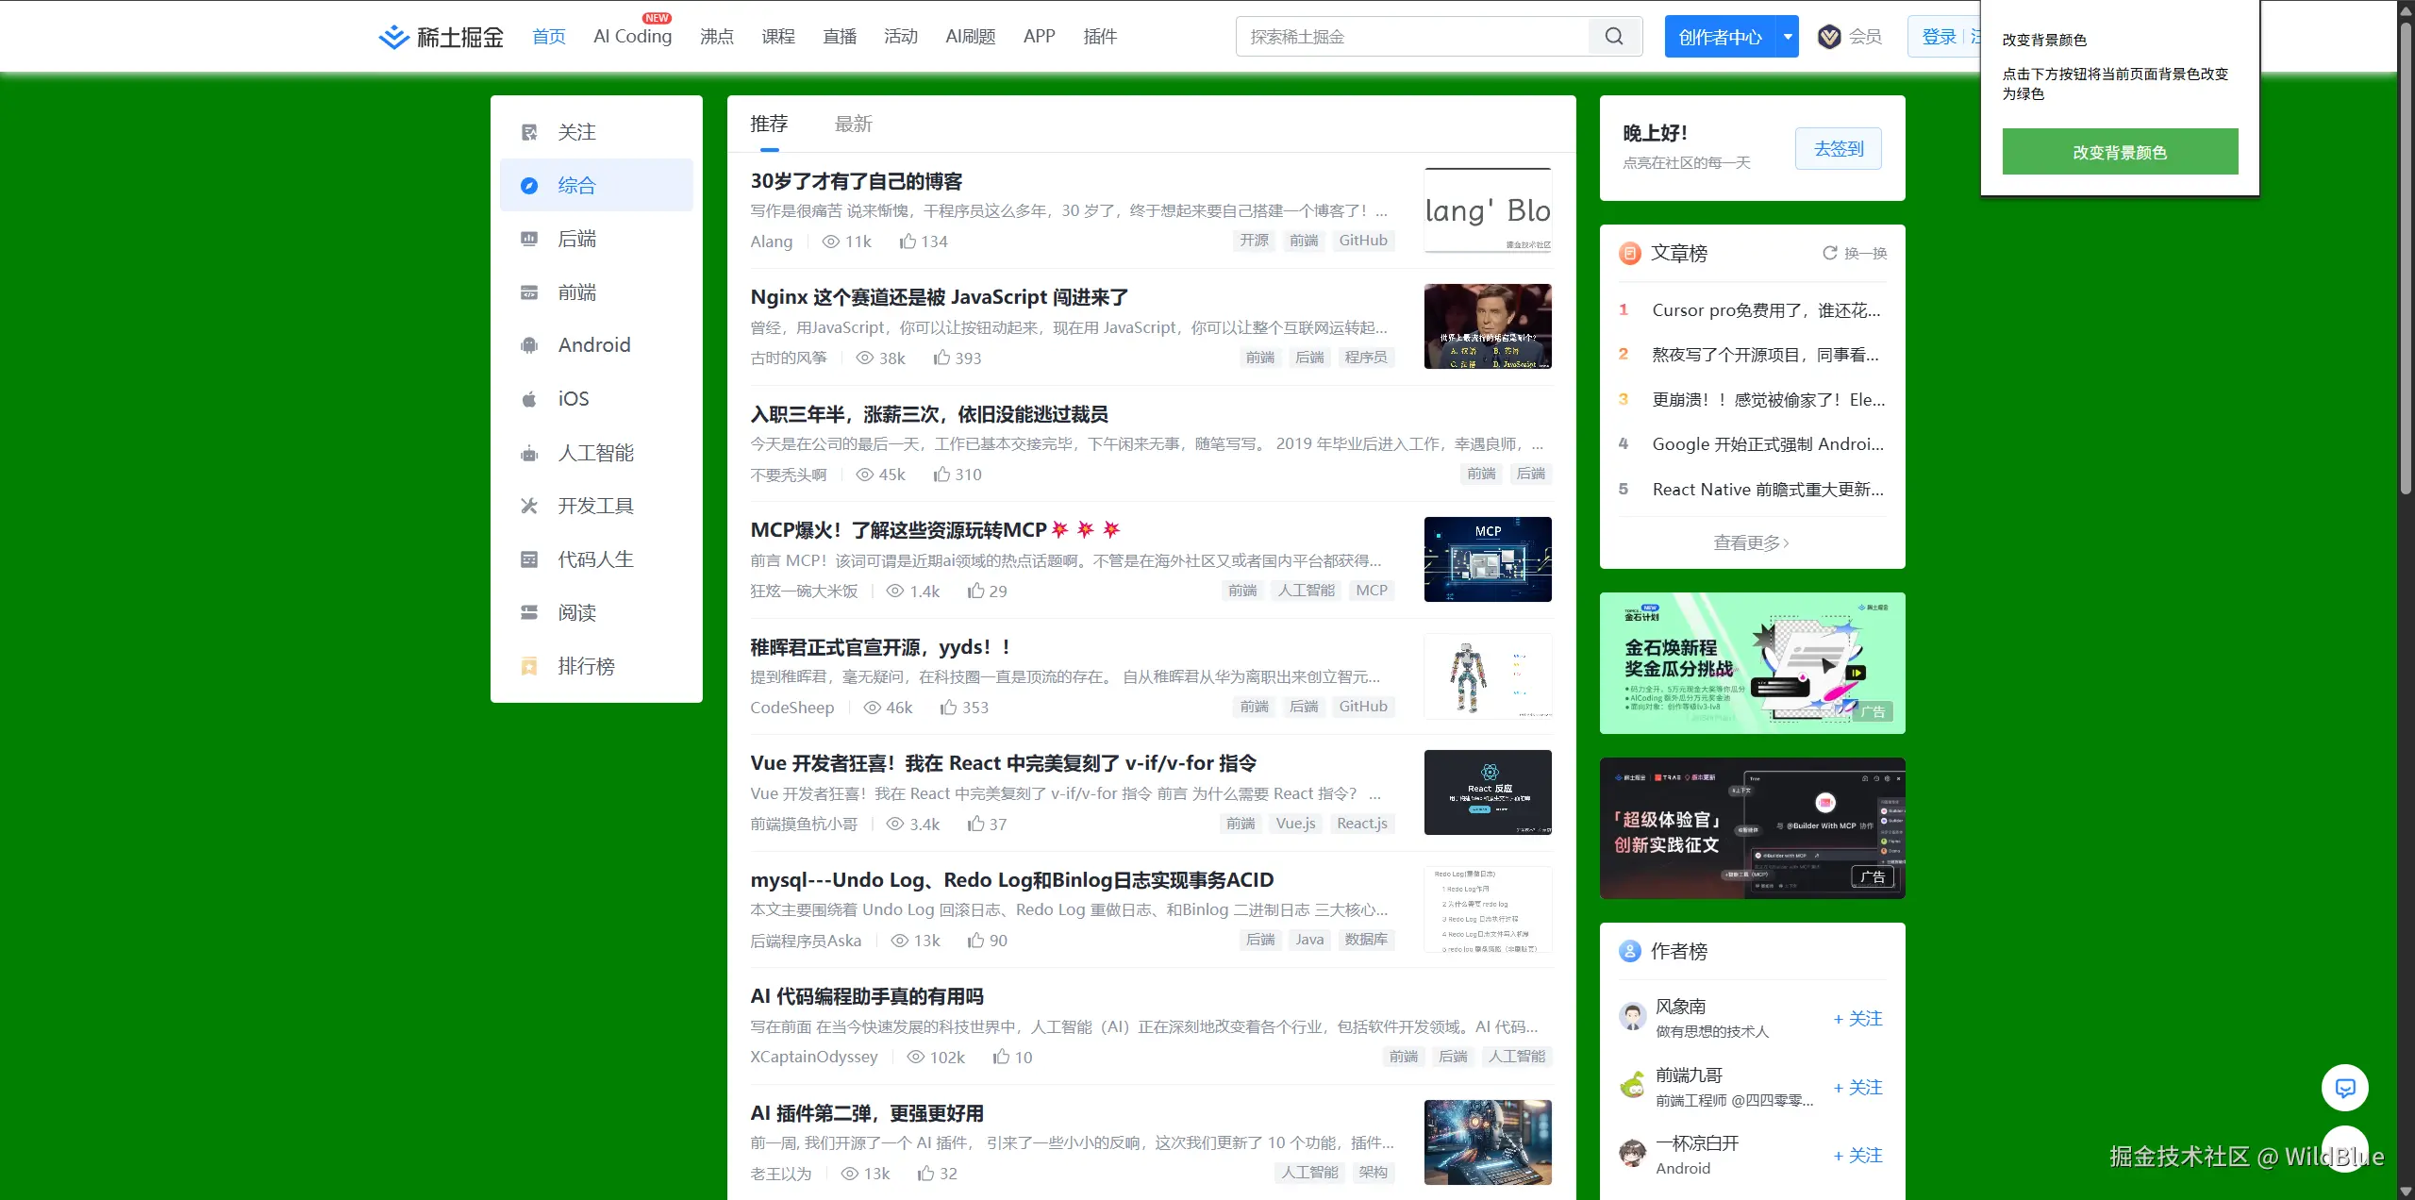The image size is (2415, 1200).
Task: Click the 人工智能 robot icon
Action: coord(529,453)
